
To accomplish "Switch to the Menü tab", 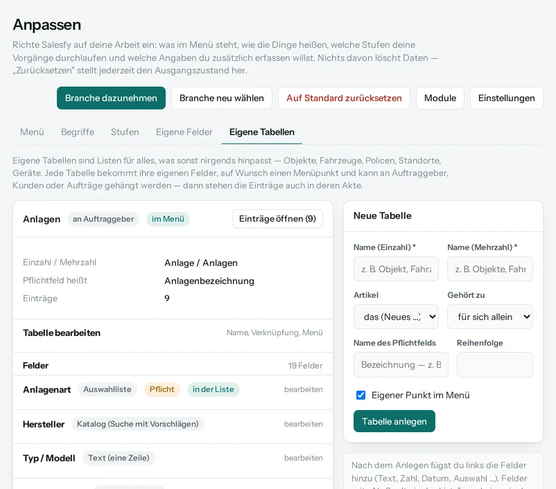I will (x=32, y=132).
